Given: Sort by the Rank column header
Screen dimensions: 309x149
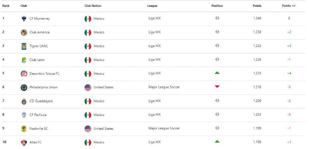Looking at the screenshot, I should [6, 6].
